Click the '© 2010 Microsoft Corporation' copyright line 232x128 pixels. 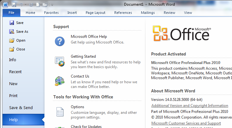click(x=191, y=117)
